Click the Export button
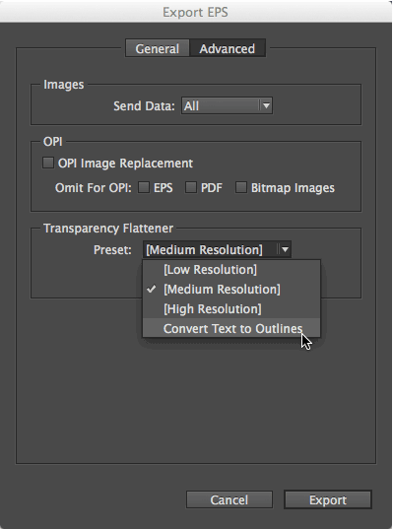The image size is (393, 529). pyautogui.click(x=328, y=499)
